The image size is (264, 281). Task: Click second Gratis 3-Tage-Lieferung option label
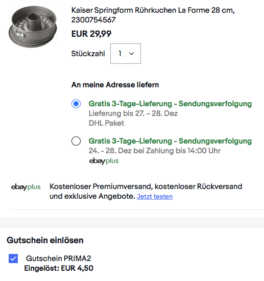(170, 141)
